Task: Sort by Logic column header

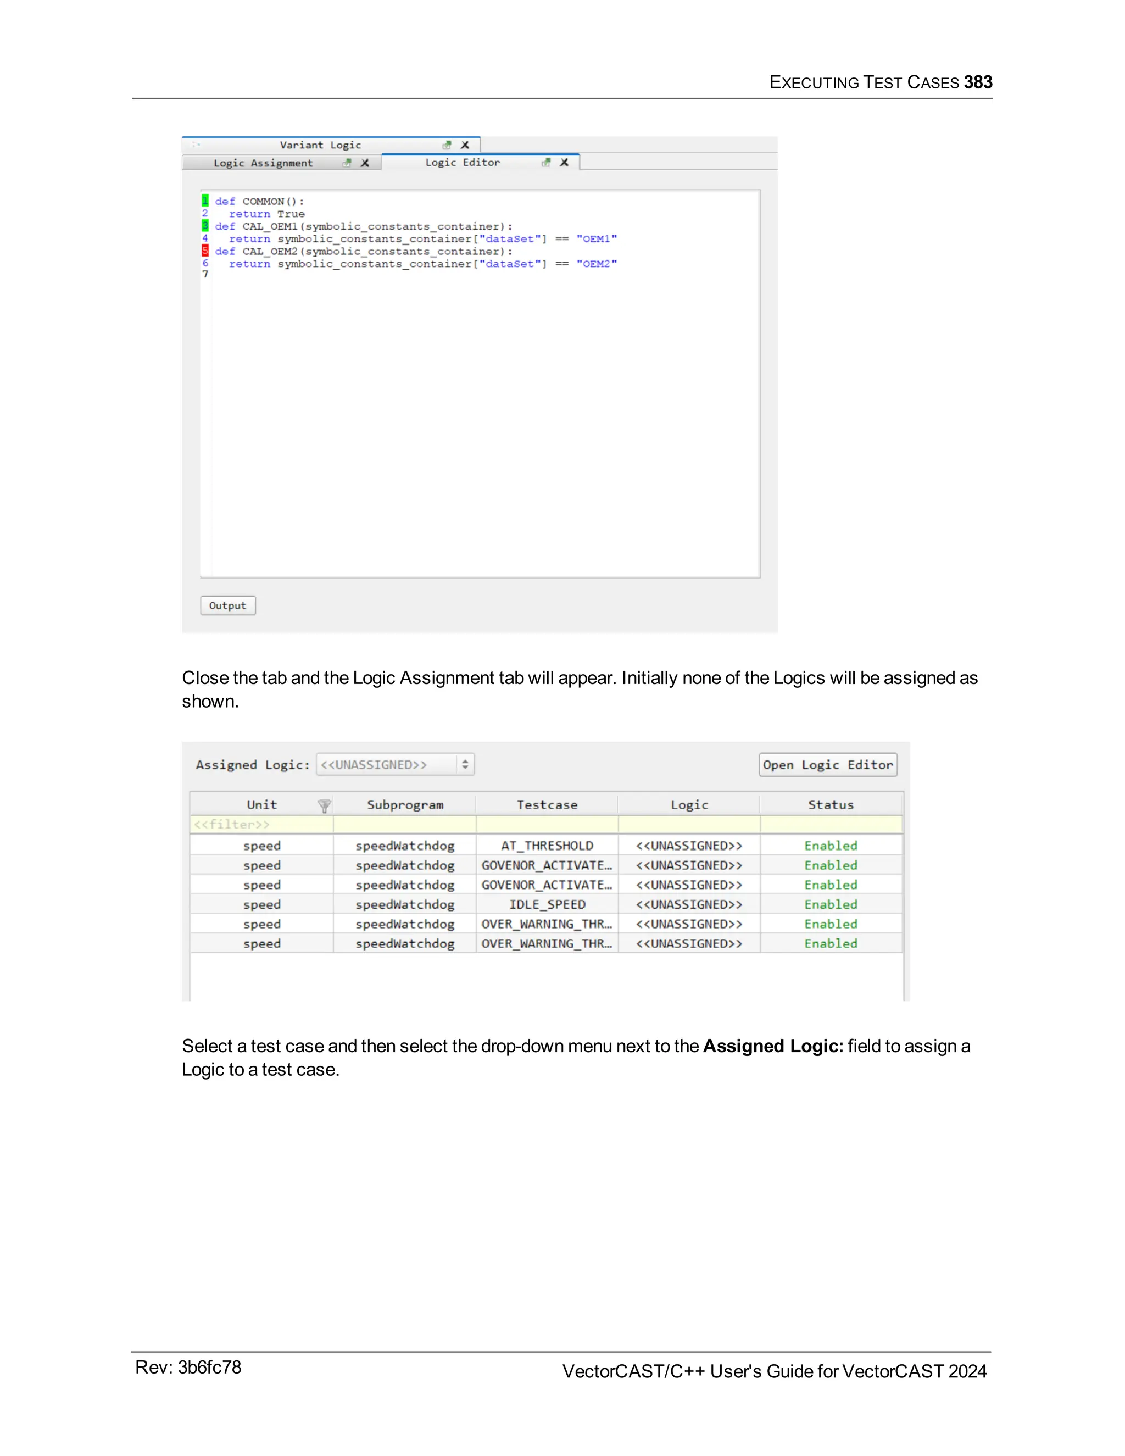Action: 689,805
